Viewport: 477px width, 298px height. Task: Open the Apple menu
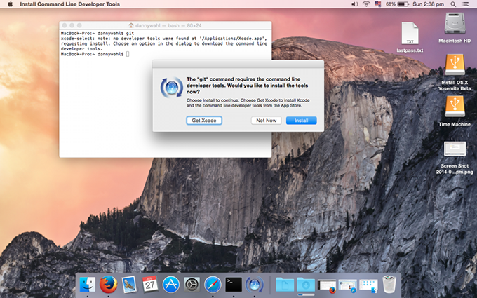10,4
